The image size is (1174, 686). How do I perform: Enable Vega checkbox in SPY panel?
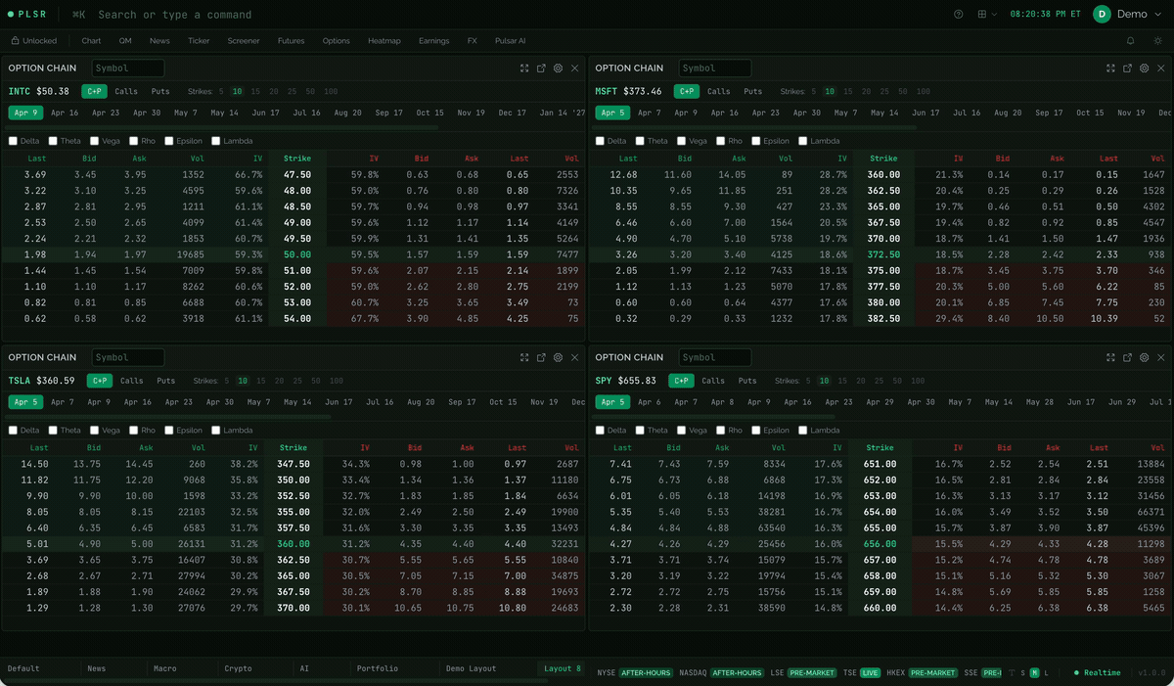682,431
